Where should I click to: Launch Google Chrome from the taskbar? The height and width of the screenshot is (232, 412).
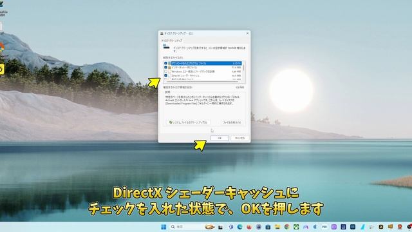point(287,227)
